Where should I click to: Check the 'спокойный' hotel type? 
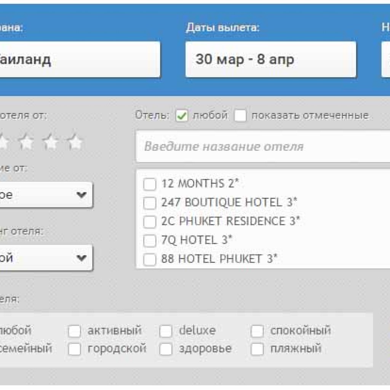257,331
